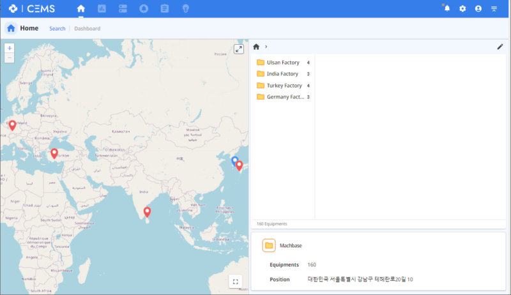Click the server rack icon in navbar
The width and height of the screenshot is (511, 295).
point(123,9)
